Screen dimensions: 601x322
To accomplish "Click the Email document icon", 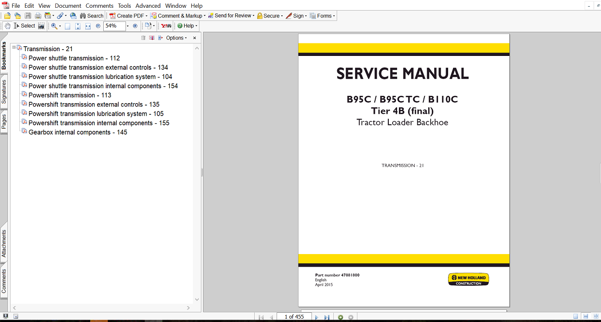I will [72, 15].
